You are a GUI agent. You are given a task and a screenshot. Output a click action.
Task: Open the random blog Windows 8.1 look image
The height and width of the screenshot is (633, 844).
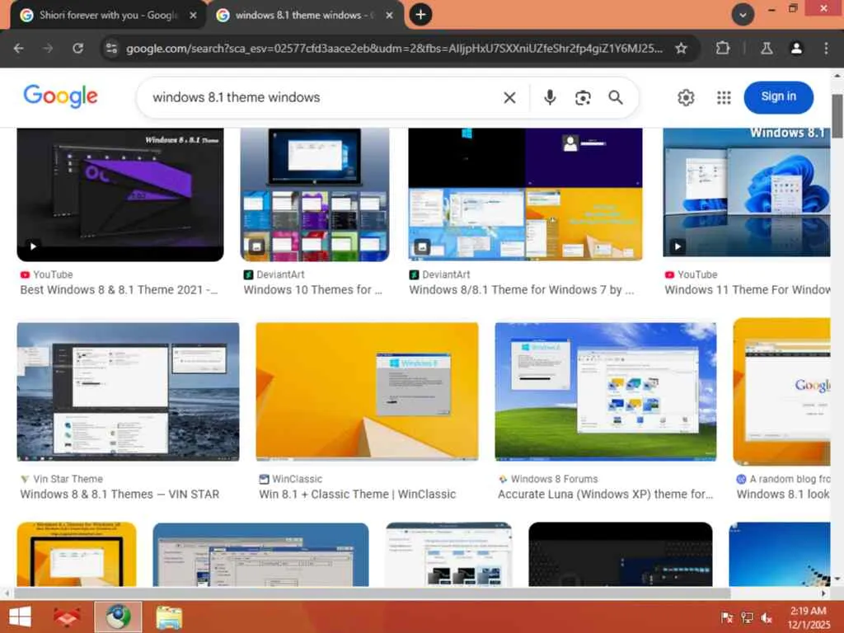click(781, 392)
